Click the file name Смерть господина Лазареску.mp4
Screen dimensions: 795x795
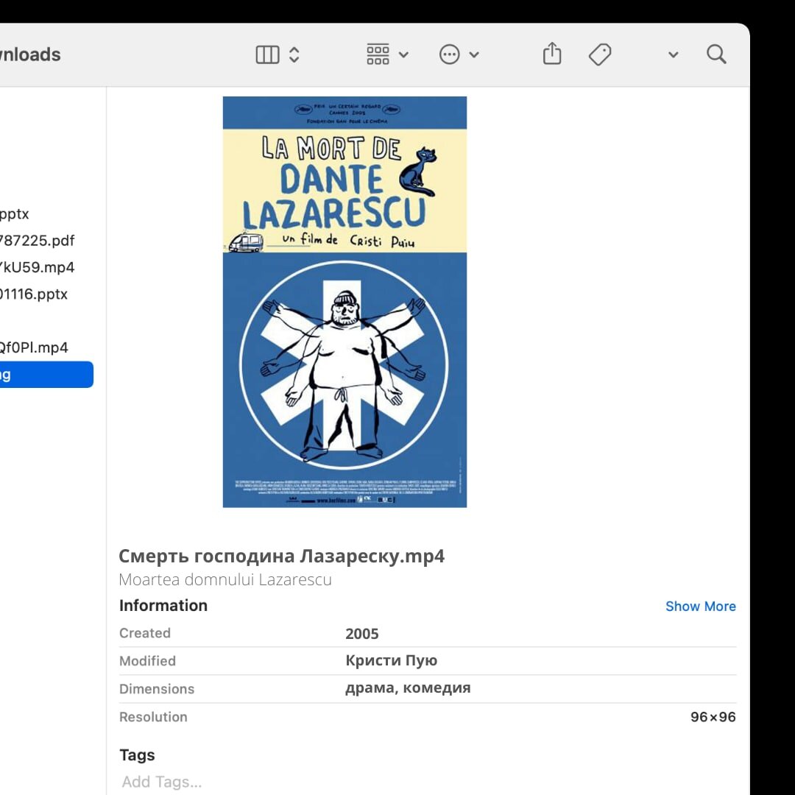point(281,556)
